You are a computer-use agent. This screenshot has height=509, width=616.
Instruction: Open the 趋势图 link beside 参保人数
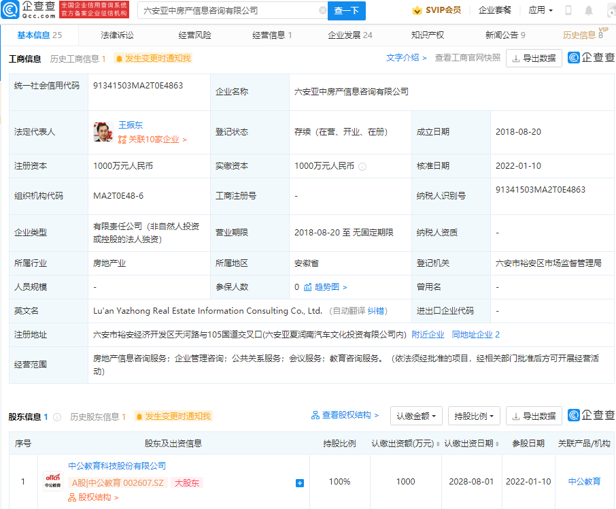(325, 287)
